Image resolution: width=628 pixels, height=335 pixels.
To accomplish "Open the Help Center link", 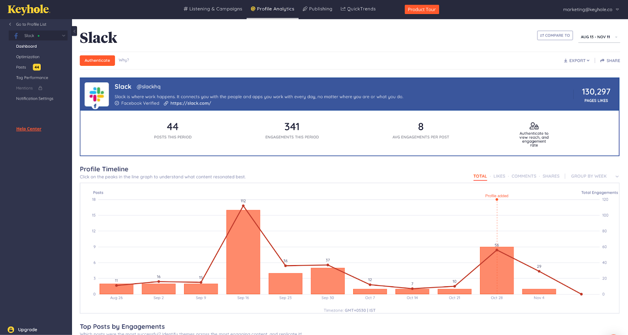I will 29,129.
